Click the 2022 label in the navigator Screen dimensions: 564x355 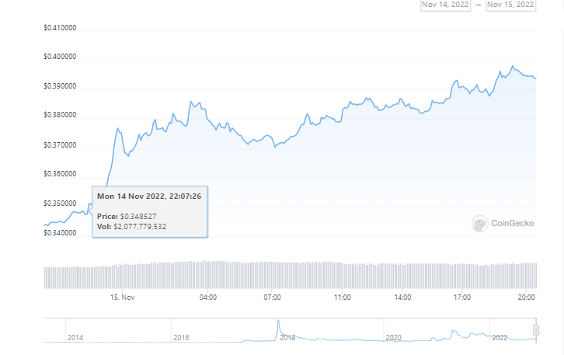499,338
